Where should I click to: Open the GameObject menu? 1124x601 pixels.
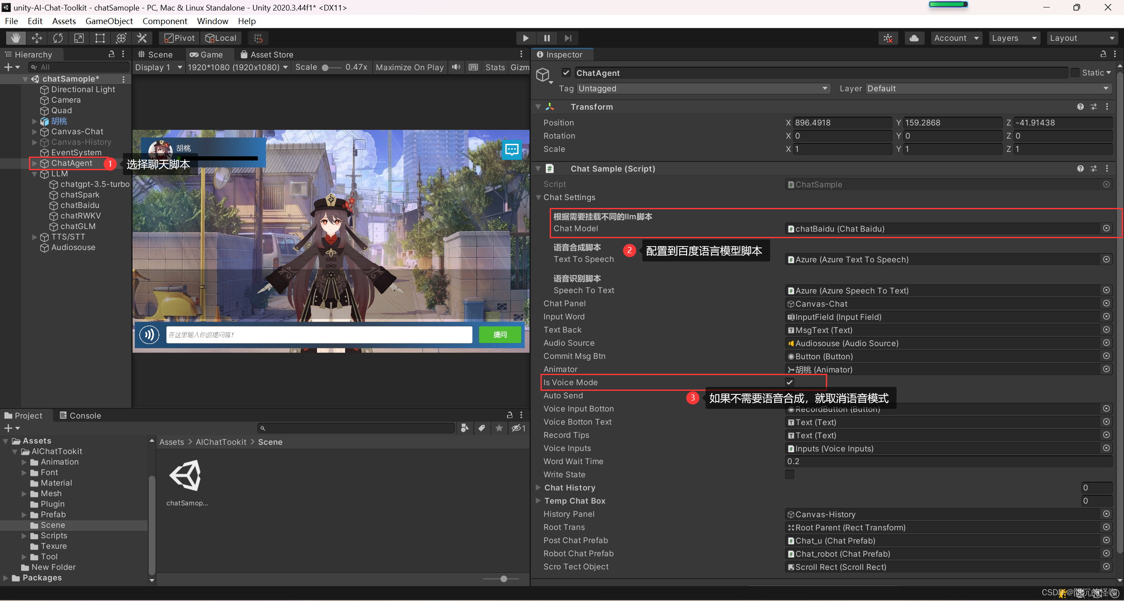[109, 21]
